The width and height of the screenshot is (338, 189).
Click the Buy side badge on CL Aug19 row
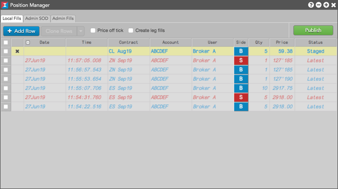(241, 51)
